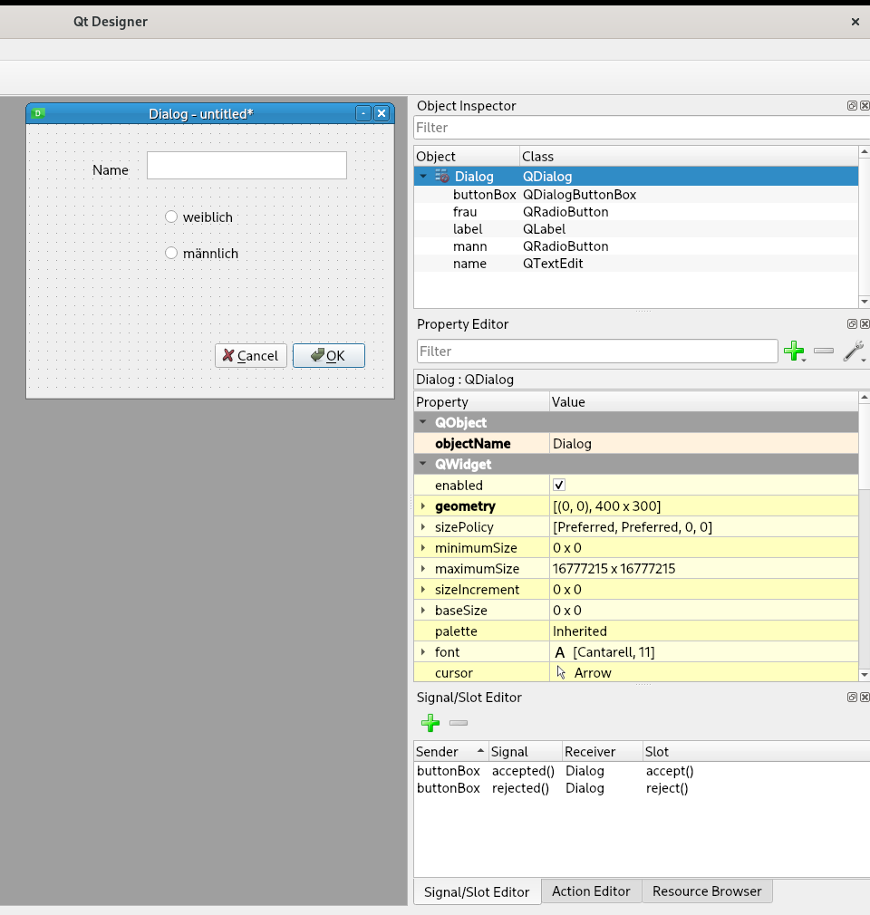
Task: Click the Signal column header
Action: click(525, 752)
